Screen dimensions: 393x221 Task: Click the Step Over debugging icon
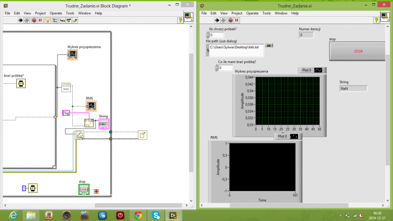pos(69,20)
